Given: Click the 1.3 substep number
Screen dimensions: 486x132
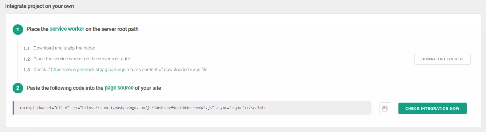Looking at the screenshot, I should pos(27,70).
